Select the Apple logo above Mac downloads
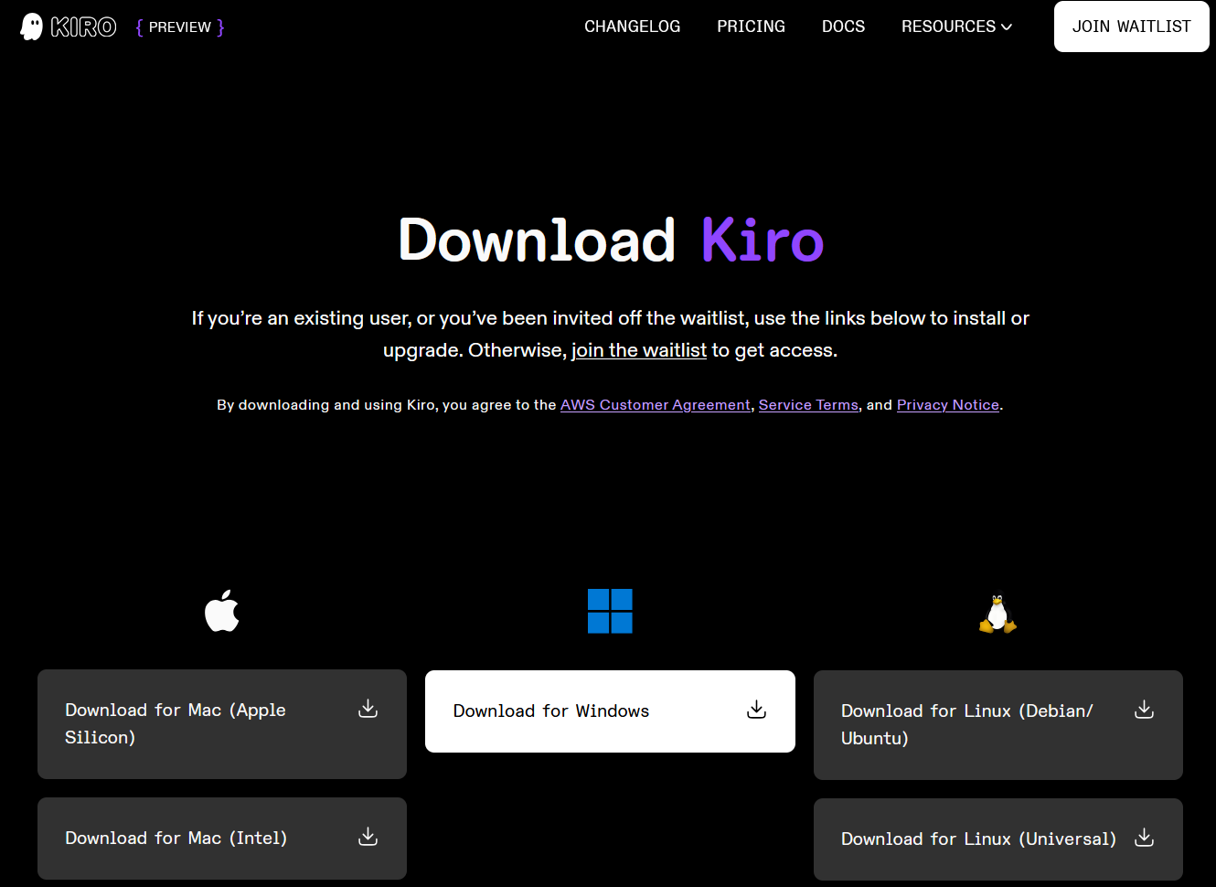 click(221, 609)
